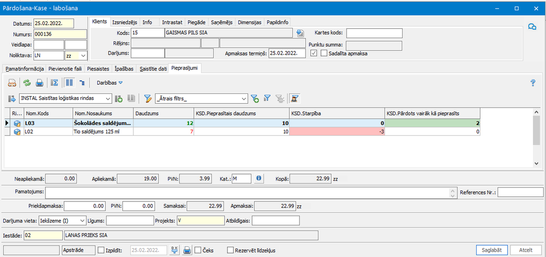Open the client card icon next to GAISMAS PILS SIA

(300, 33)
